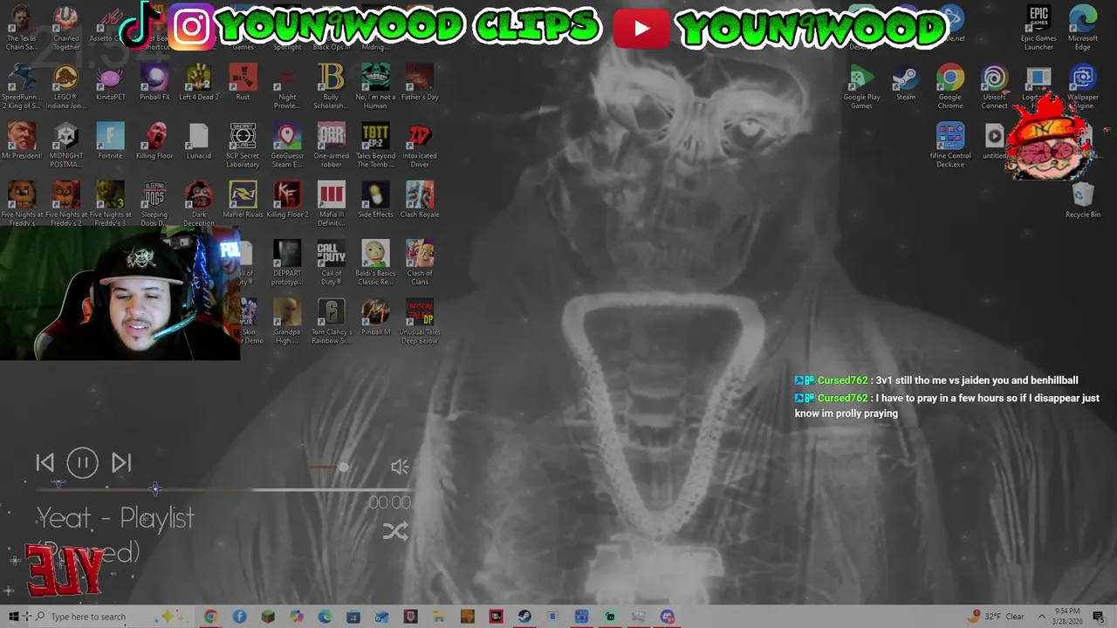Viewport: 1117px width, 628px height.
Task: Open the Dark Deception shortcut
Action: click(x=198, y=204)
